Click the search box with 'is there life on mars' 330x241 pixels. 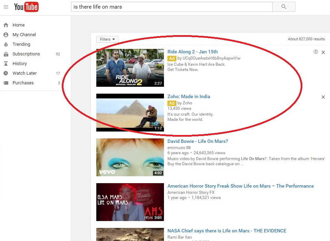172,7
